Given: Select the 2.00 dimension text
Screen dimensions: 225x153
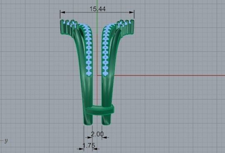Looking at the screenshot, I should [97, 134].
